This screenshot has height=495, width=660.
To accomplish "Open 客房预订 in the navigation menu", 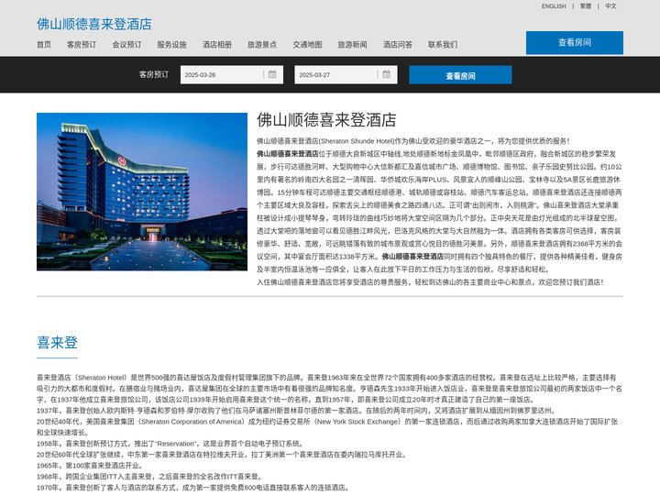I will point(82,45).
